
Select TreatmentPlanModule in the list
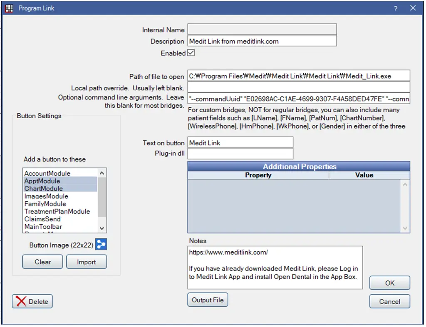tap(60, 211)
